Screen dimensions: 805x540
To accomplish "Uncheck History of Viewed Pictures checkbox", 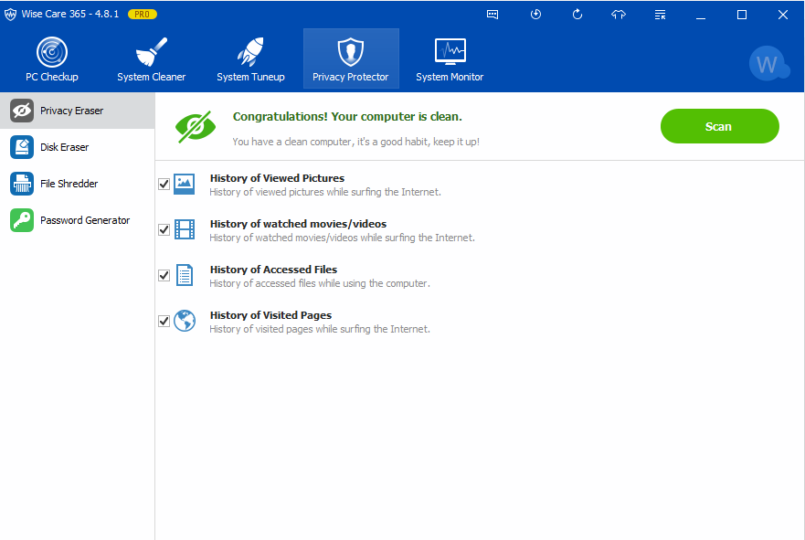I will [x=164, y=184].
